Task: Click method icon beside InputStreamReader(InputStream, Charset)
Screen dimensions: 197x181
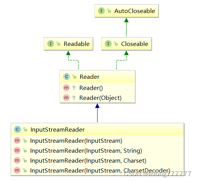Action: 17,160
